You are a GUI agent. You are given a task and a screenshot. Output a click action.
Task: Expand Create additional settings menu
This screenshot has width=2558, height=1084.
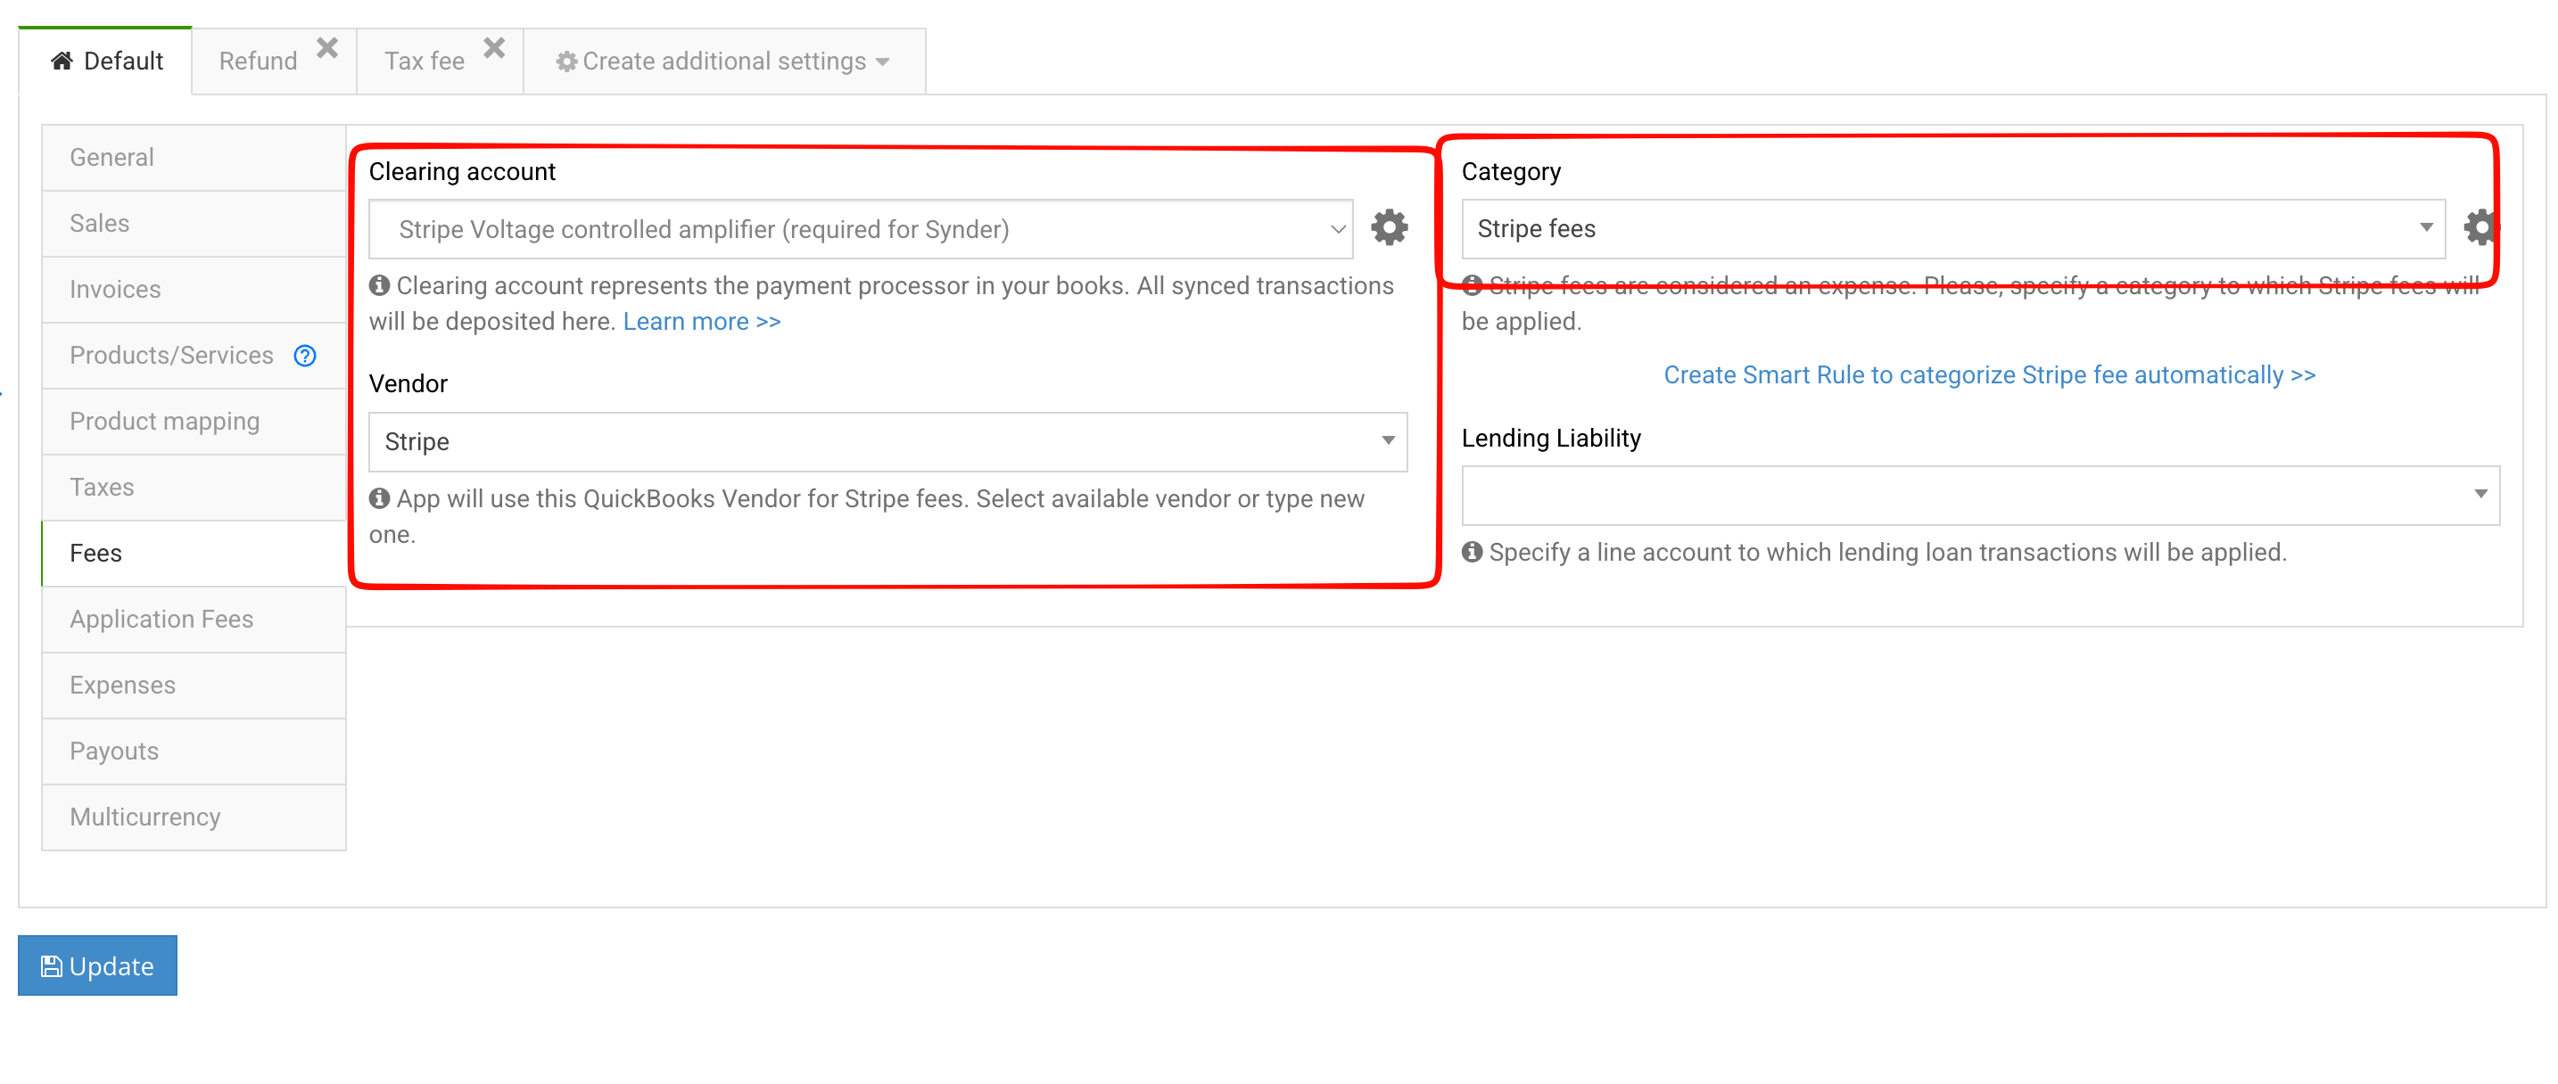point(724,62)
